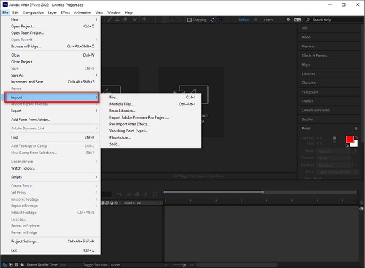Click the render time pane icon before Frame Render Time
Viewport: 365px width, 268px height.
click(23, 265)
